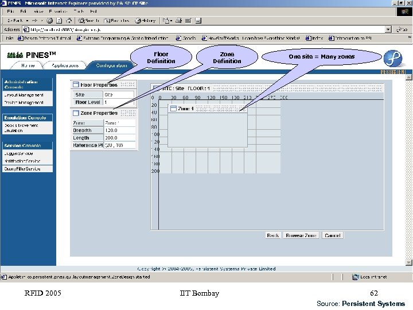Open the Index bookmark link

(x=314, y=38)
